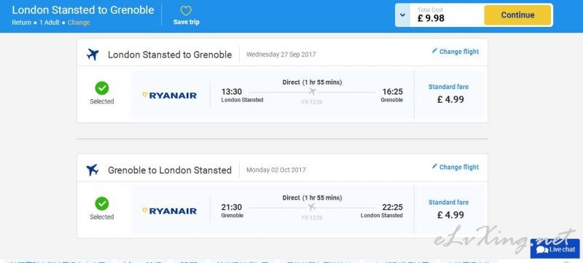Toggle the return Selected green checkmark
The image size is (583, 263).
[101, 203]
